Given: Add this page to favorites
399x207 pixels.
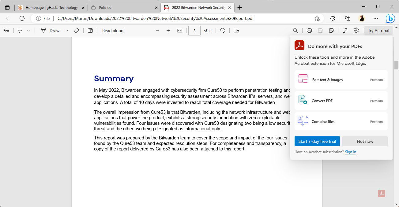Looking at the screenshot, I should point(317,18).
